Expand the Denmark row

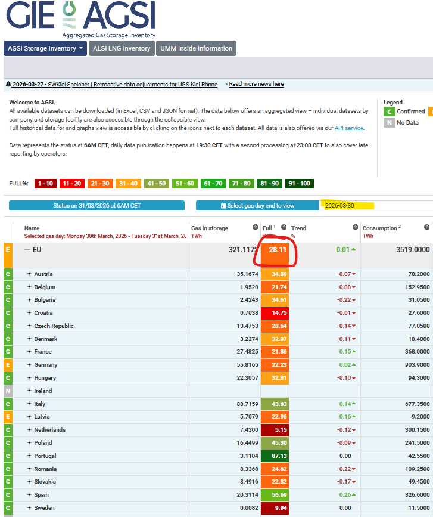29,339
